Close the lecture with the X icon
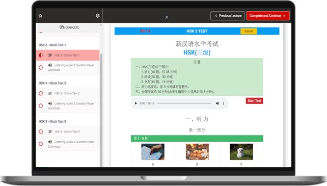This screenshot has width=327, height=186. point(167,17)
